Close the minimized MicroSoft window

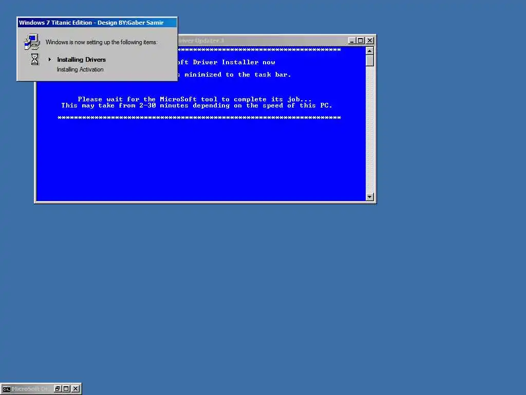pos(76,389)
